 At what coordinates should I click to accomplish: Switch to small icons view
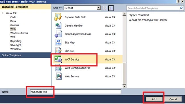105,8
